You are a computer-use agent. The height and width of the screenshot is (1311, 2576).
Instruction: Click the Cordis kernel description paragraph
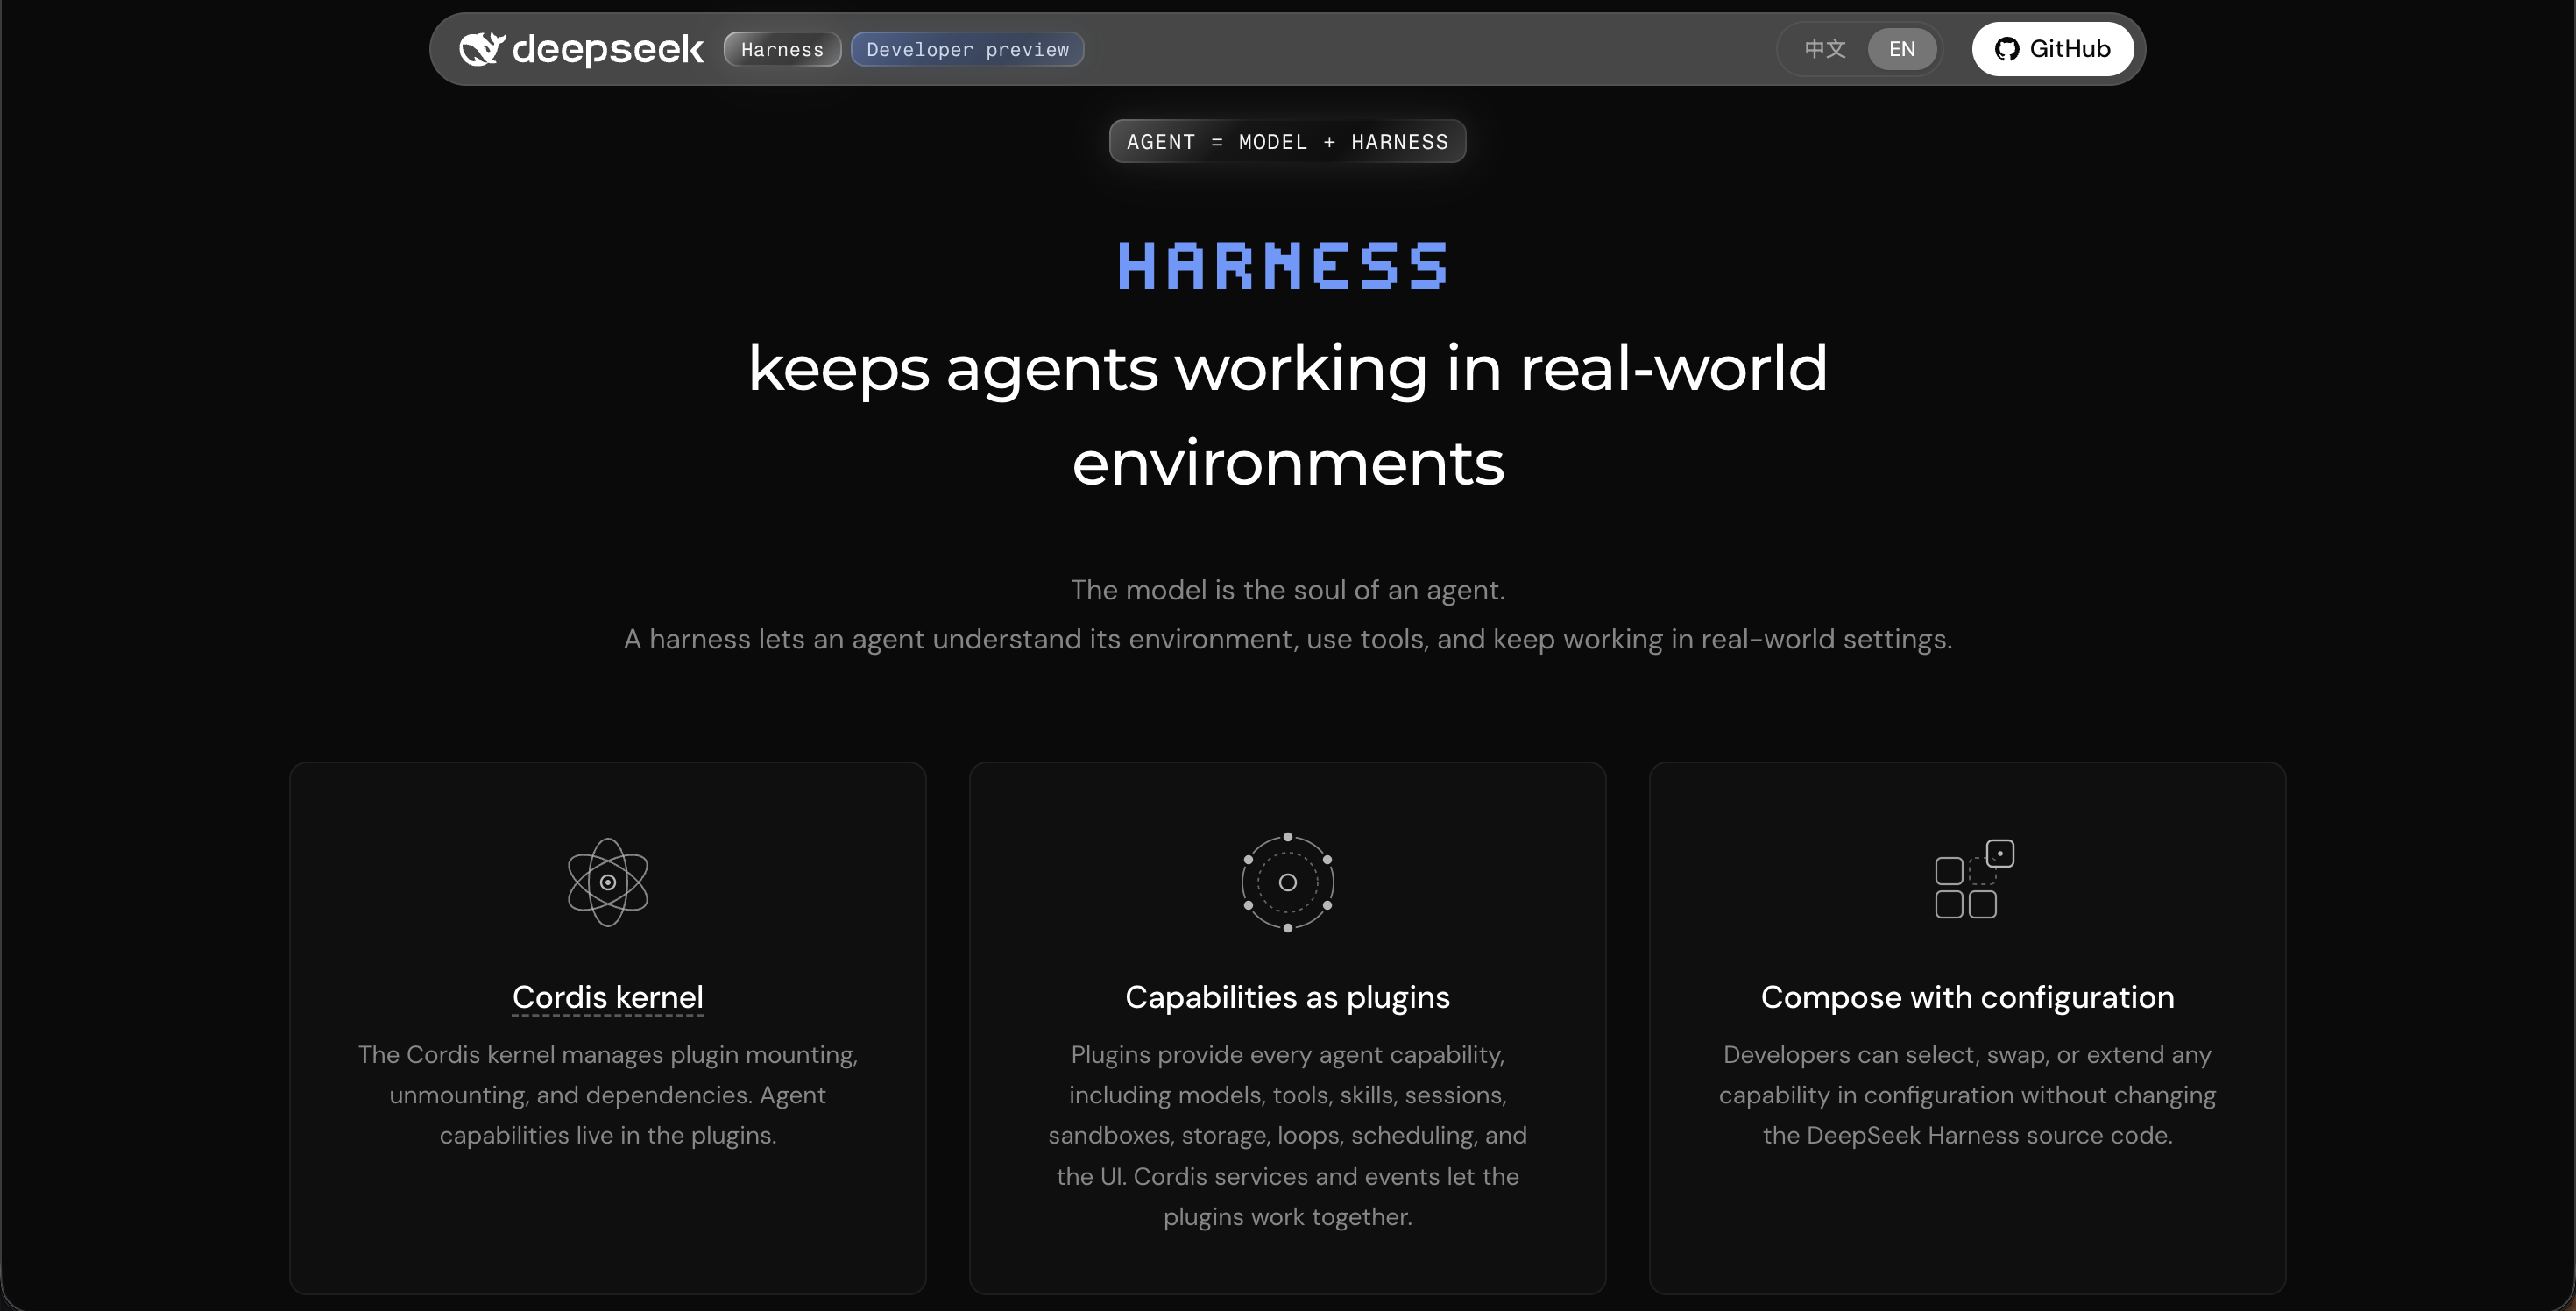608,1095
